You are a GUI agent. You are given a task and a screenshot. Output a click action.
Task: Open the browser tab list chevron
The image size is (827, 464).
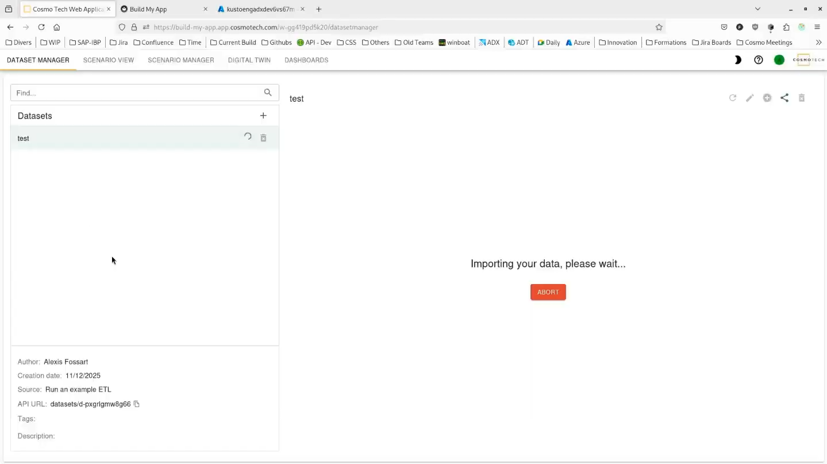[757, 9]
